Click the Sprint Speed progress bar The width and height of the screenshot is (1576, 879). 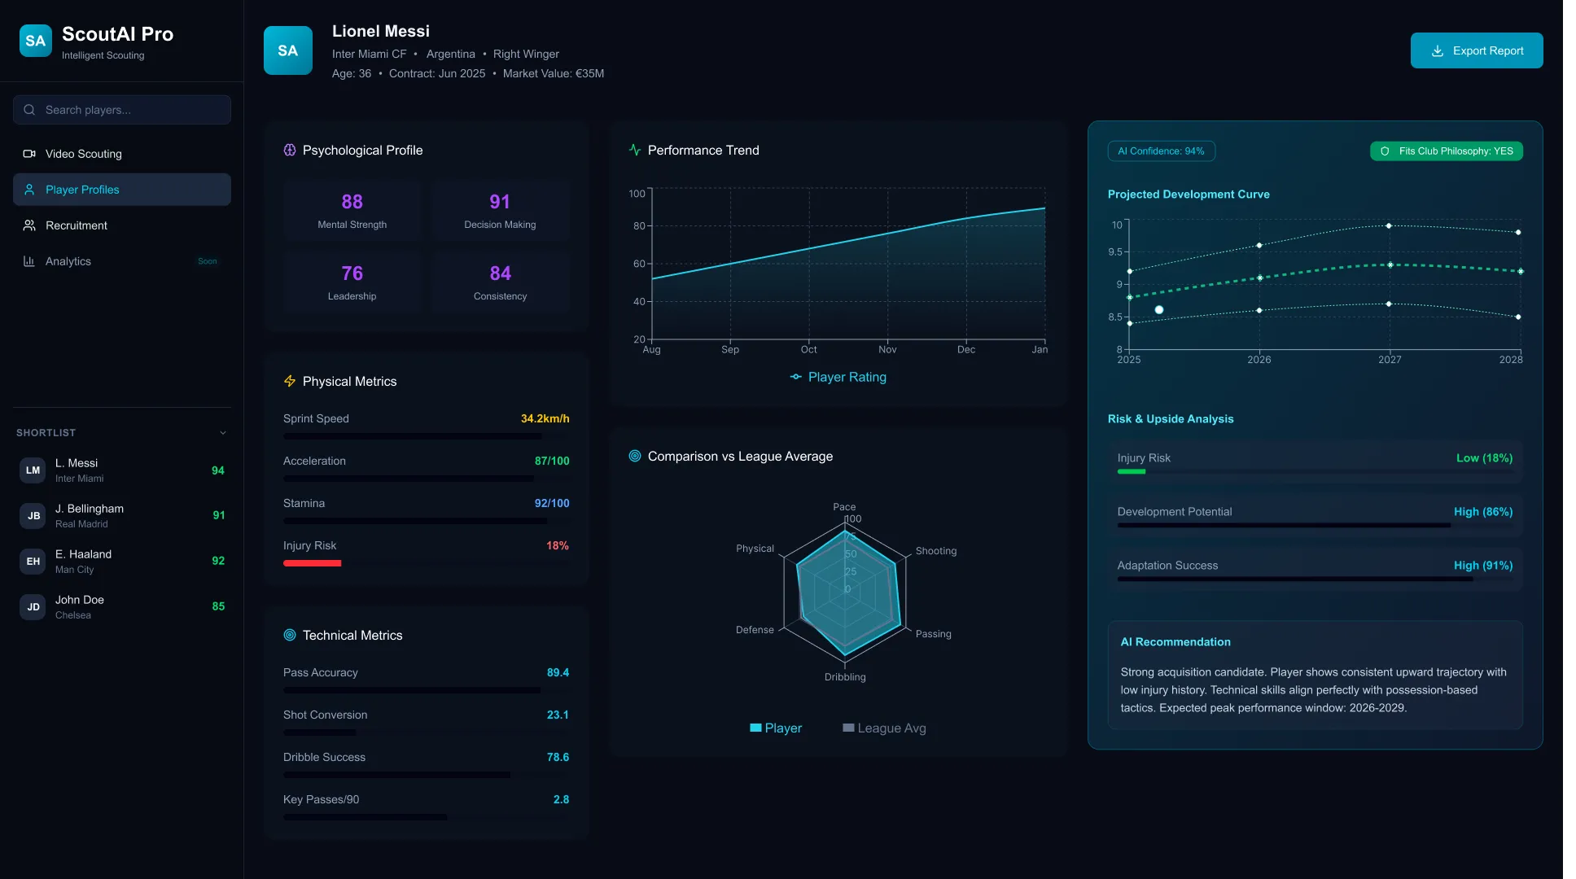[x=427, y=436]
